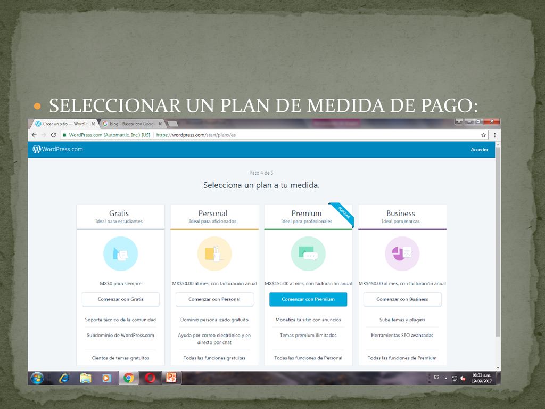This screenshot has width=545, height=409.
Task: Click 'Todas las funciones de Personal' text
Action: [x=308, y=358]
